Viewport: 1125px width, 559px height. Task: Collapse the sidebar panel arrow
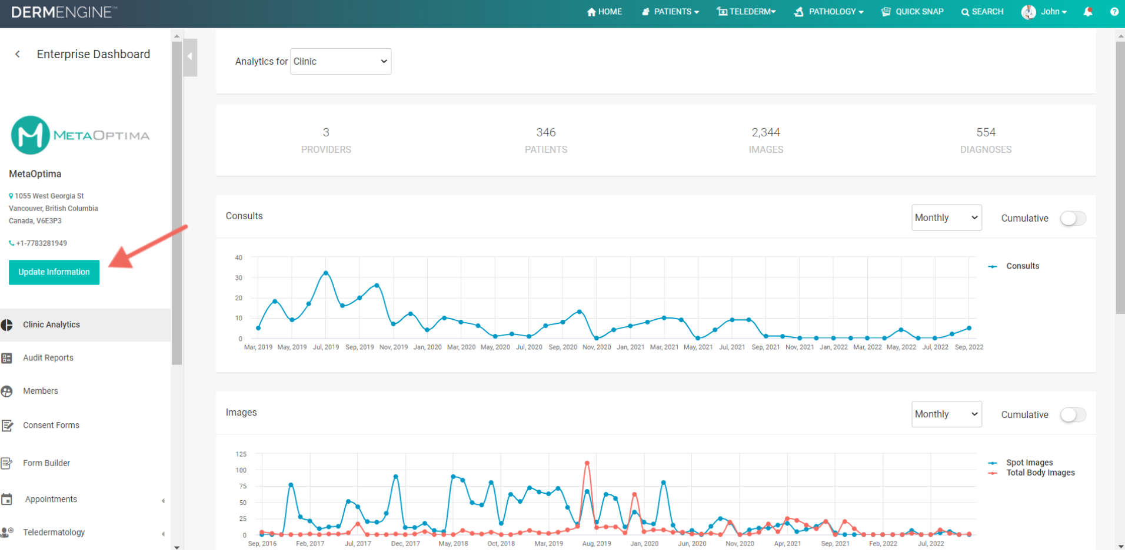(190, 57)
